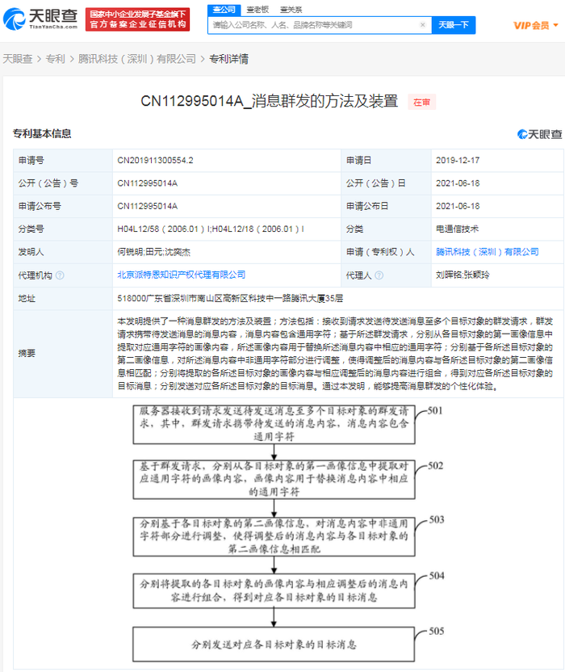
Task: Click the 电通信技术 category value
Action: 457,229
